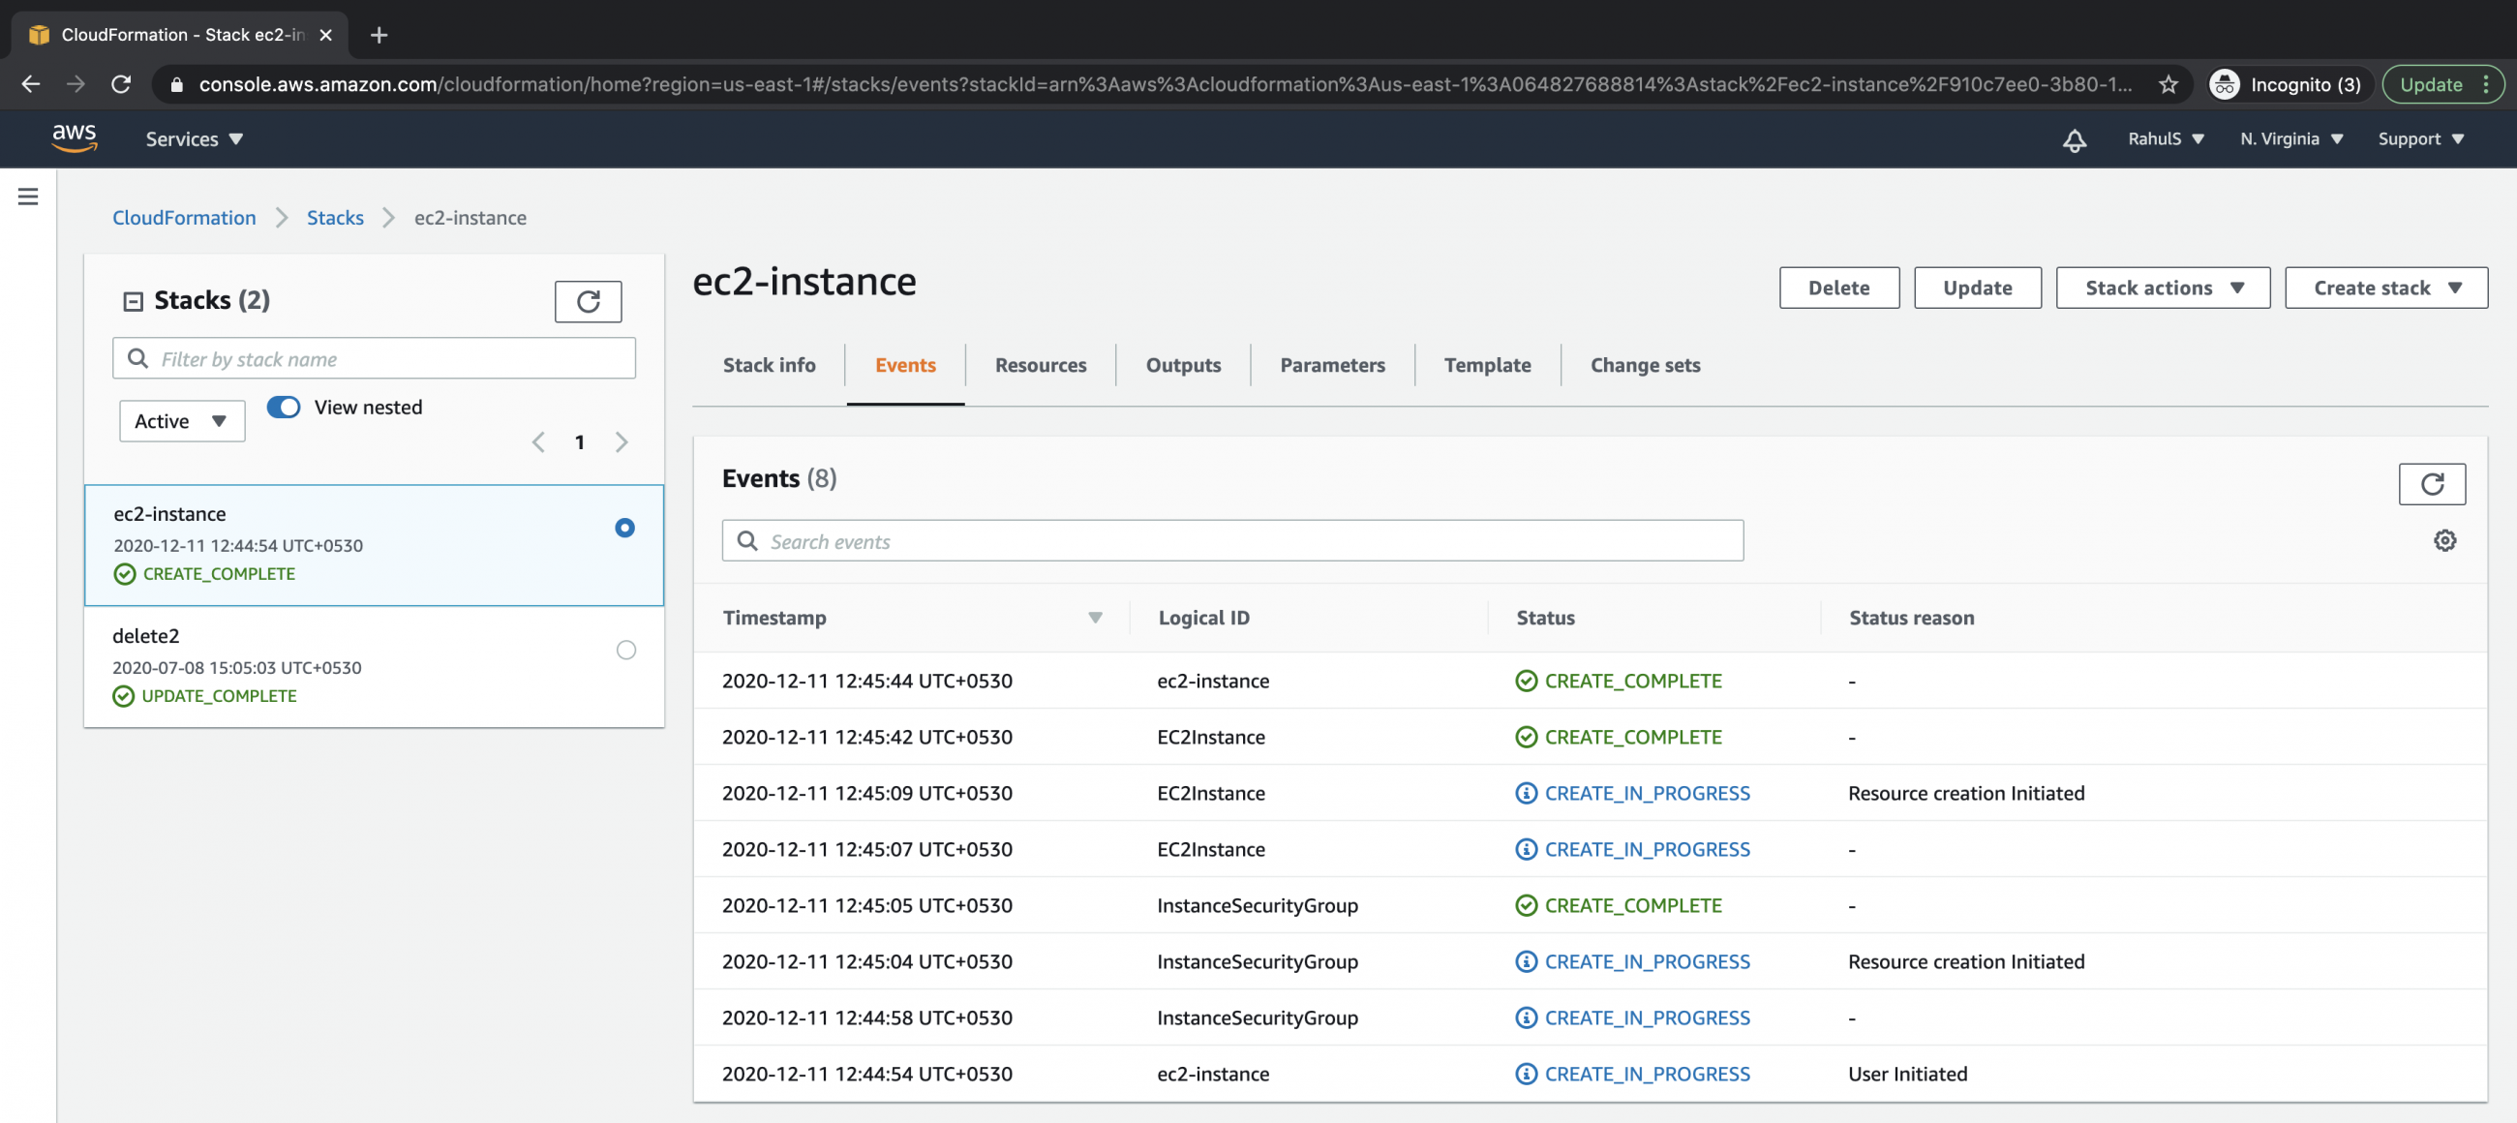Click the ec2-instance CREATE_COMPLETE status in Stacks panel
The image size is (2517, 1123).
pos(204,574)
